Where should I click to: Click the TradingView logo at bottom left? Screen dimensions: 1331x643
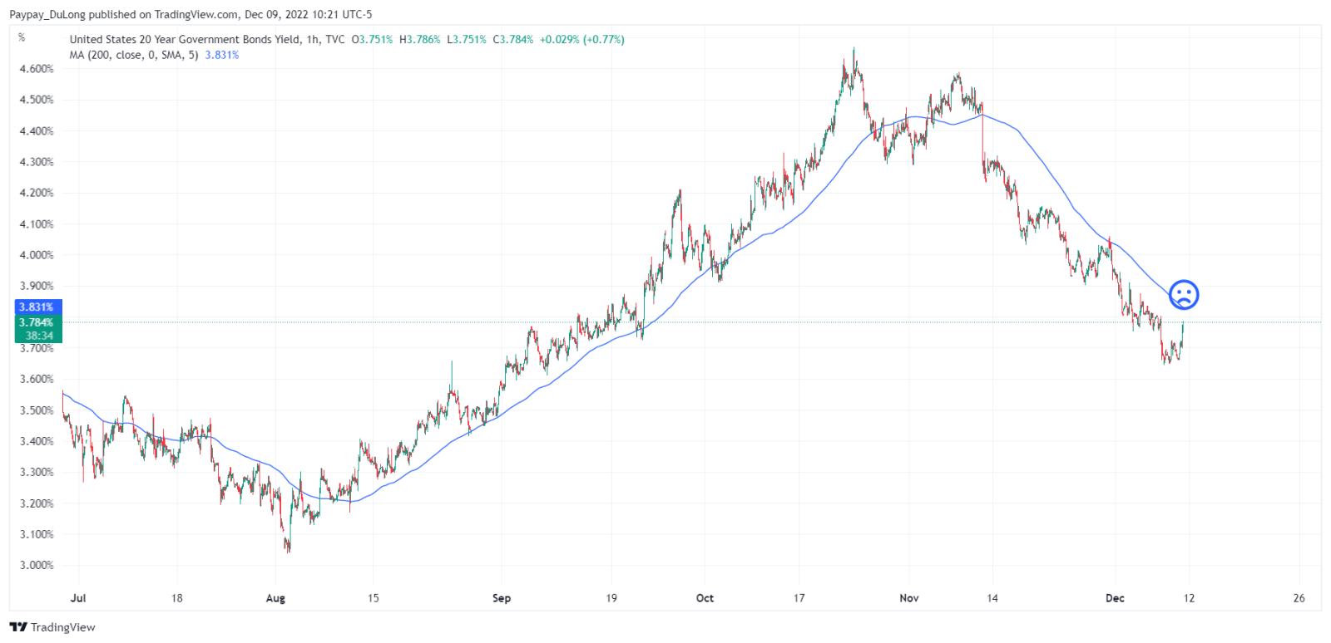pos(52,627)
